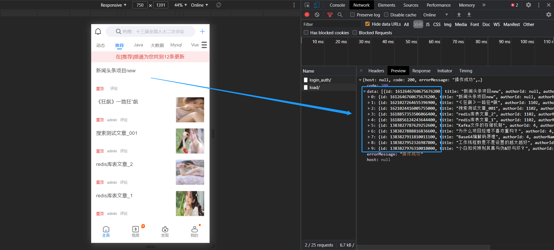This screenshot has width=554, height=250.
Task: Switch to the Elements tab
Action: (387, 5)
